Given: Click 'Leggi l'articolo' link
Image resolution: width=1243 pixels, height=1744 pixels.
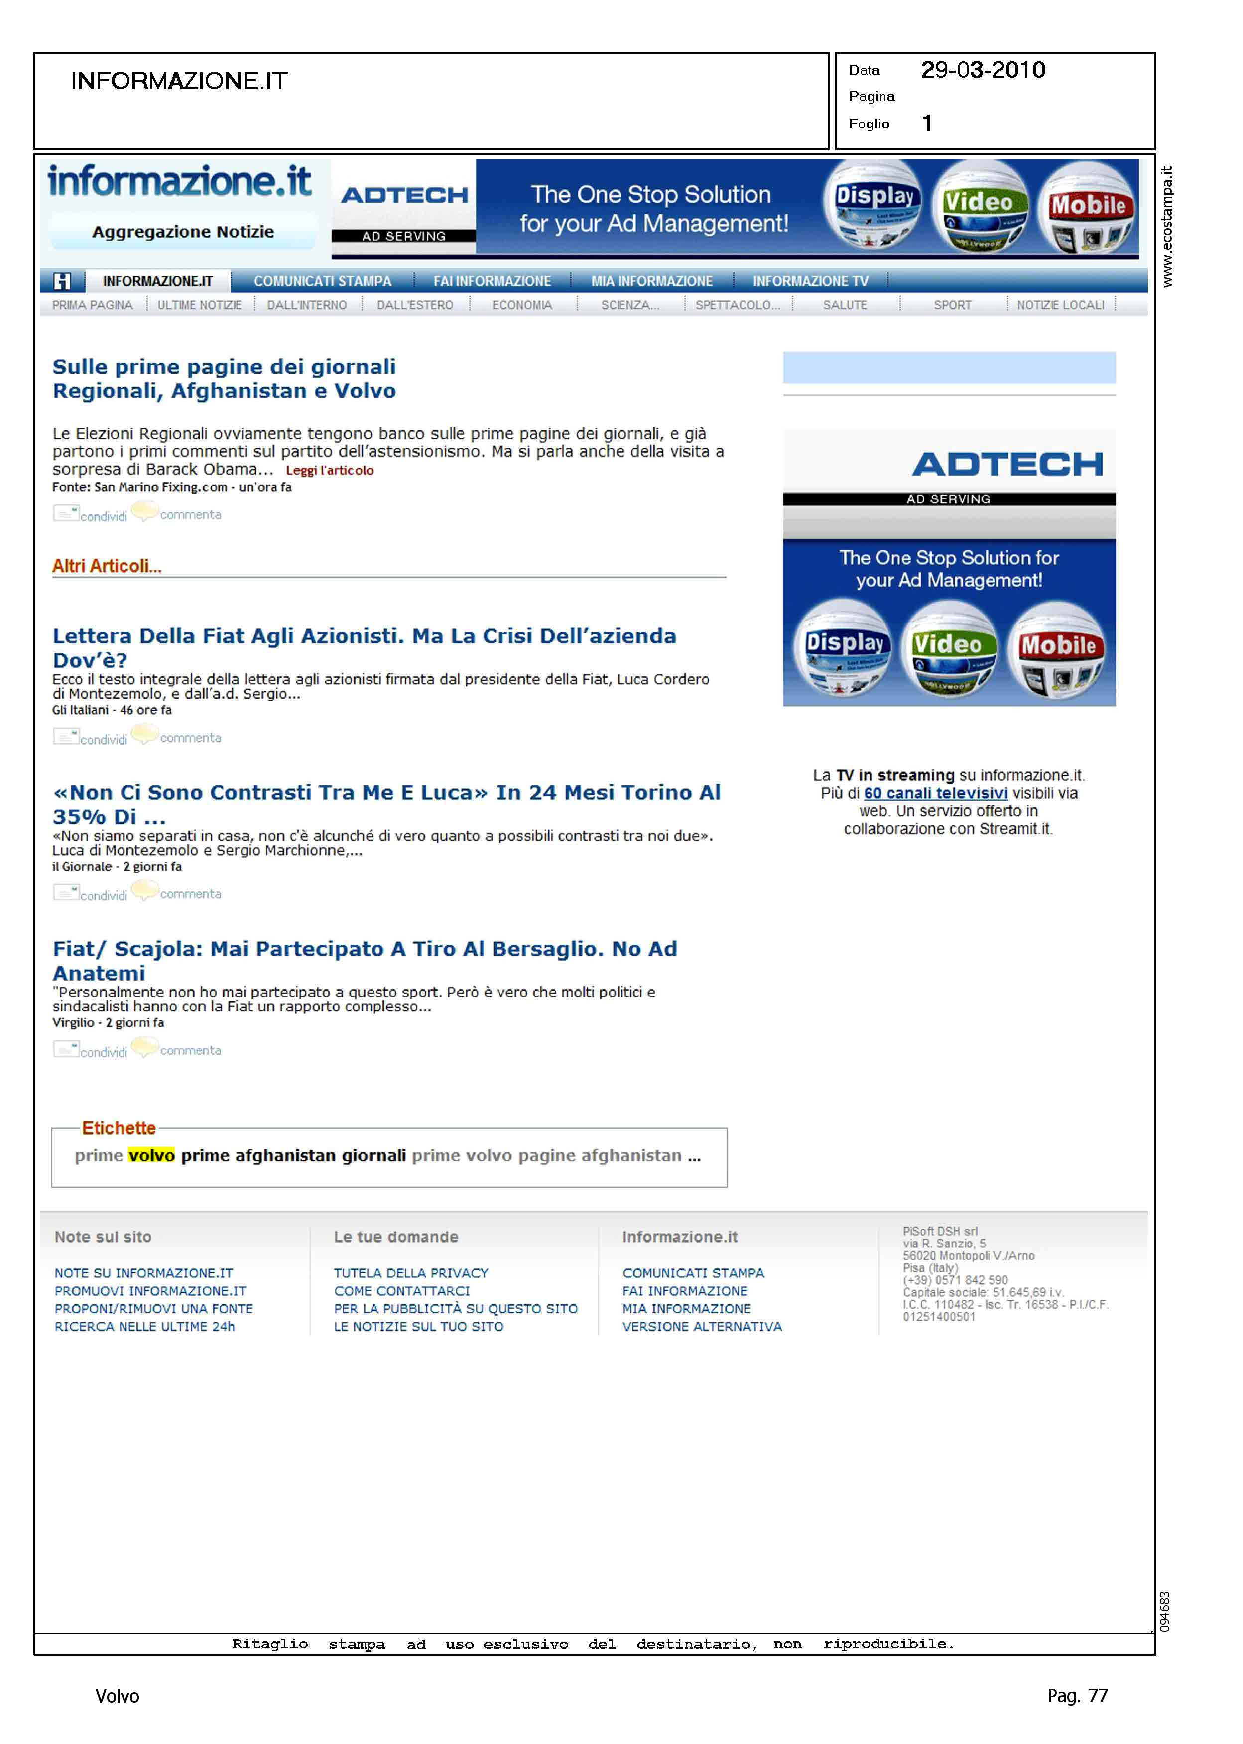Looking at the screenshot, I should pos(329,471).
